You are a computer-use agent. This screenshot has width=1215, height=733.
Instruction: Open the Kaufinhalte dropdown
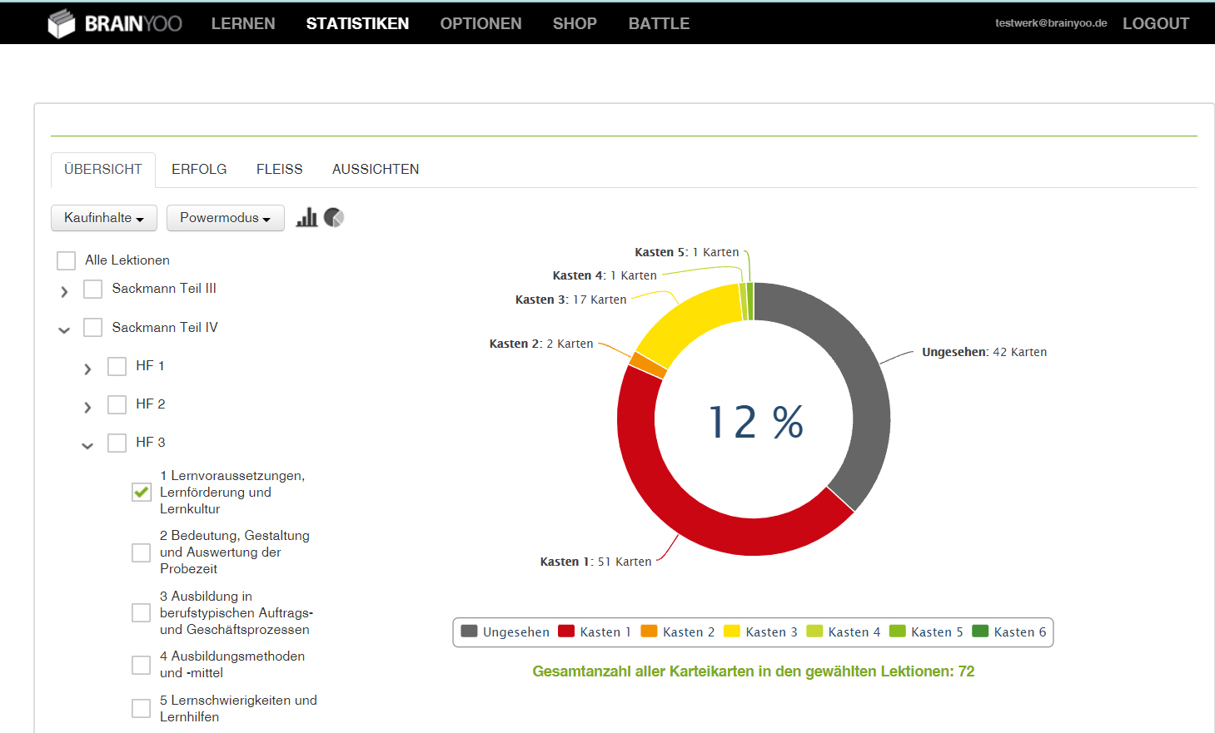(104, 218)
